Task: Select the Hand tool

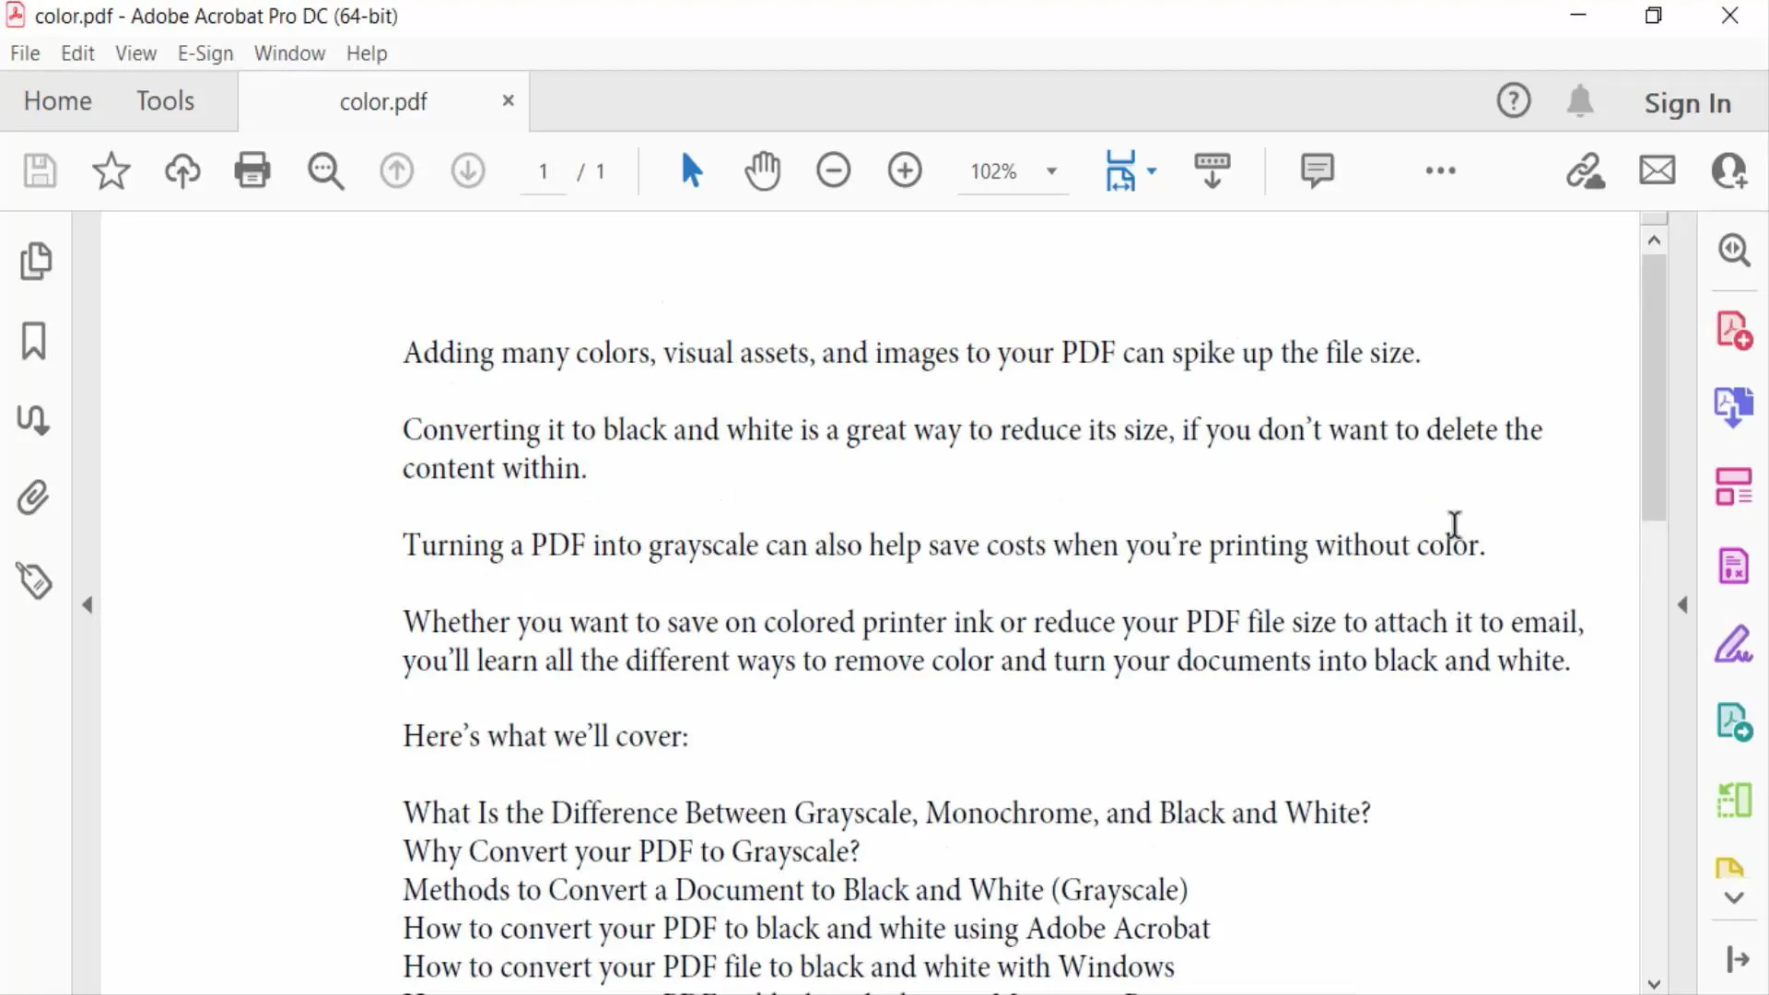Action: [x=762, y=170]
